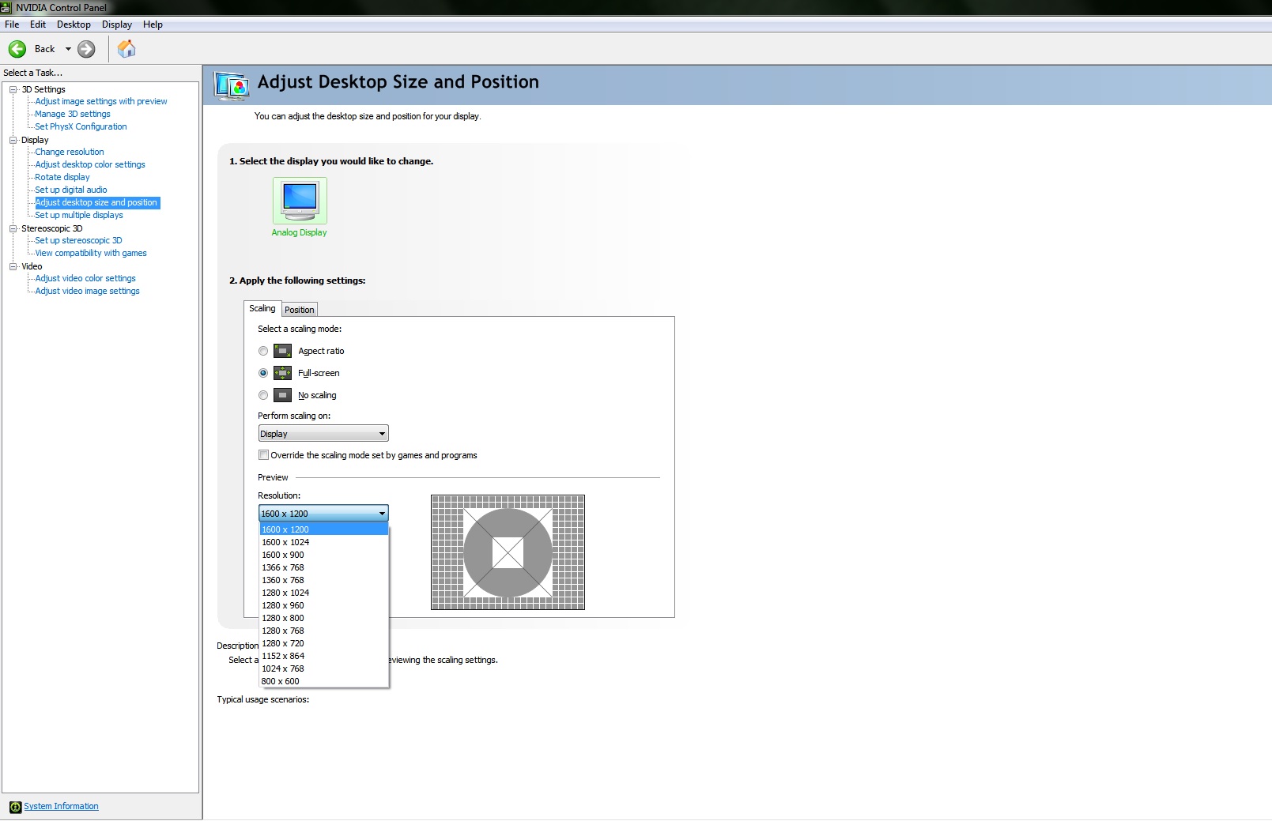Open the Edit menu

coord(38,24)
